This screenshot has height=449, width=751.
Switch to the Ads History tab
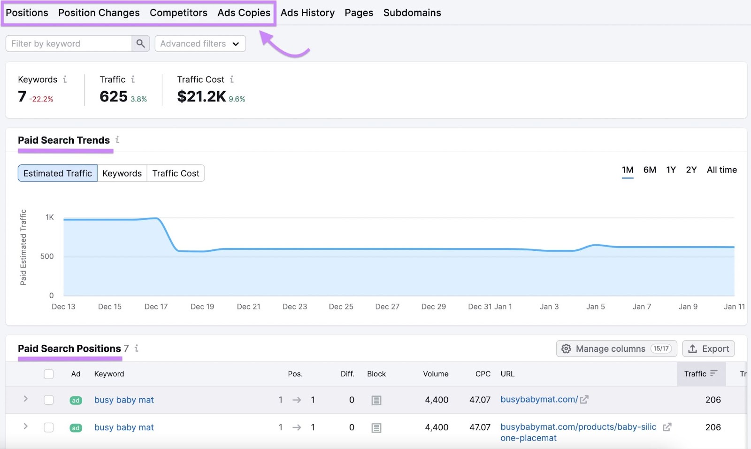tap(307, 13)
